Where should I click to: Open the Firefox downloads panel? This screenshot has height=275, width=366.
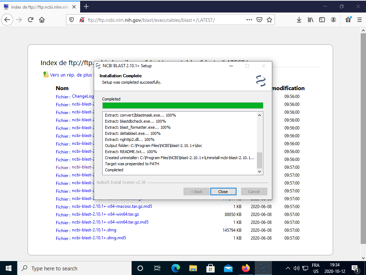[299, 20]
